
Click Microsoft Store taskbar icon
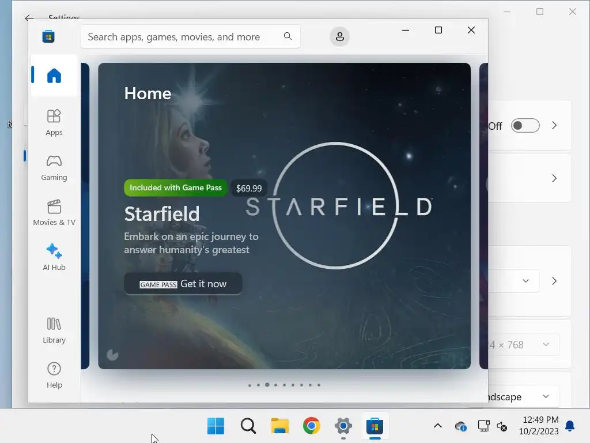pos(375,426)
